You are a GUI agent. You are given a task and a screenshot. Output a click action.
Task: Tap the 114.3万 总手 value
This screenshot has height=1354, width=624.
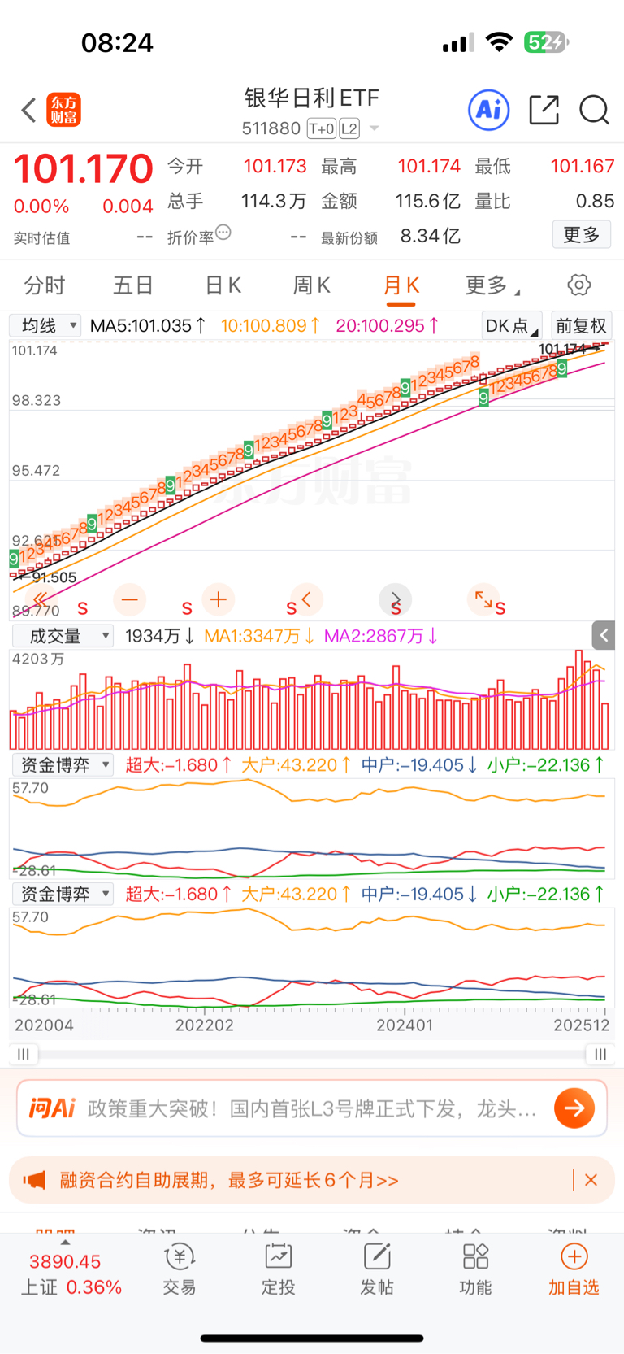(x=274, y=201)
